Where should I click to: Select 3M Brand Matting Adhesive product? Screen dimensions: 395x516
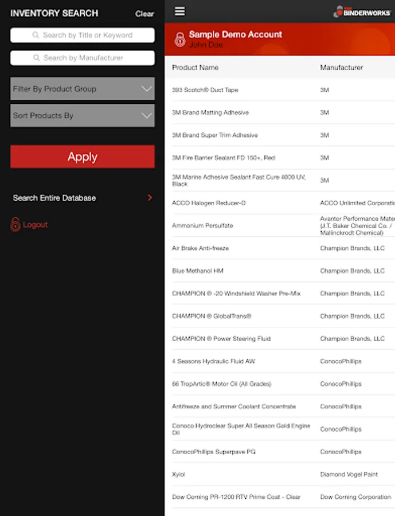(210, 112)
